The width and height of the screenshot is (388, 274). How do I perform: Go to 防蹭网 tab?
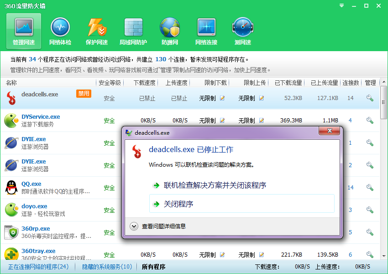170,31
